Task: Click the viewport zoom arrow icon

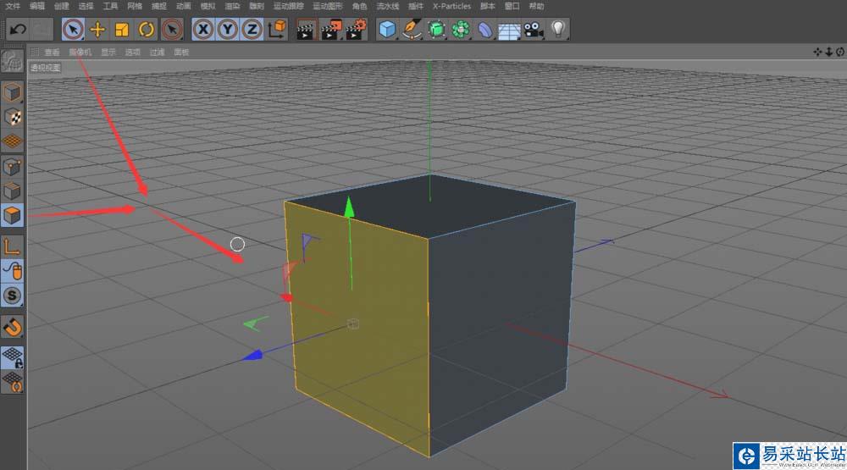Action: pos(828,52)
